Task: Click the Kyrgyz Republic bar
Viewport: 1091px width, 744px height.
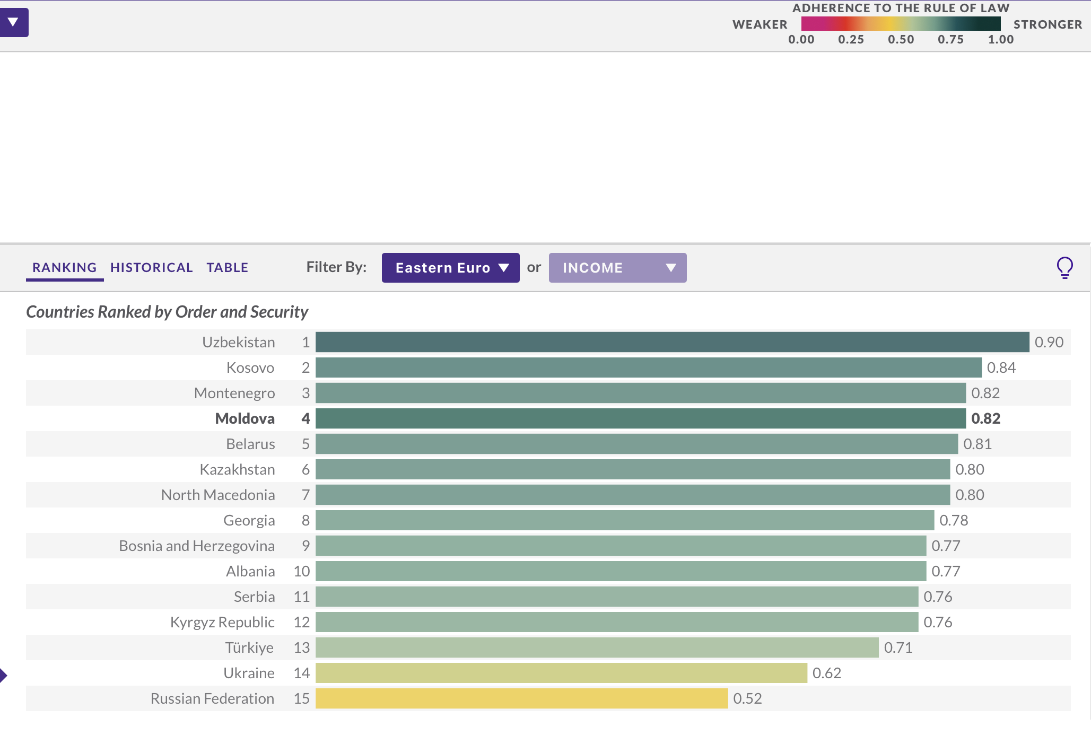Action: 616,622
